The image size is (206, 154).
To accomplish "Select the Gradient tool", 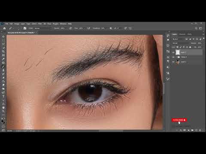I will 3,81.
